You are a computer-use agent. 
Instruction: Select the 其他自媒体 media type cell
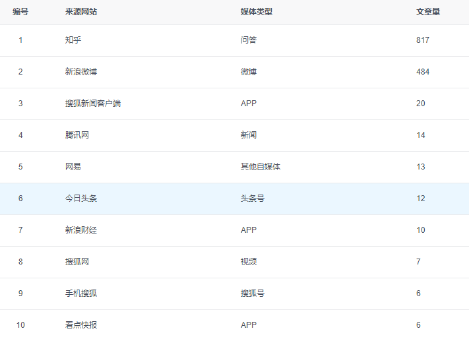click(261, 167)
